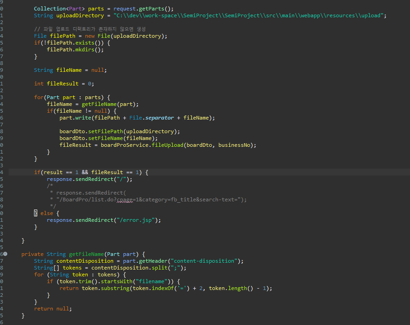
Task: Click the "filename" string literal
Action: point(151,281)
